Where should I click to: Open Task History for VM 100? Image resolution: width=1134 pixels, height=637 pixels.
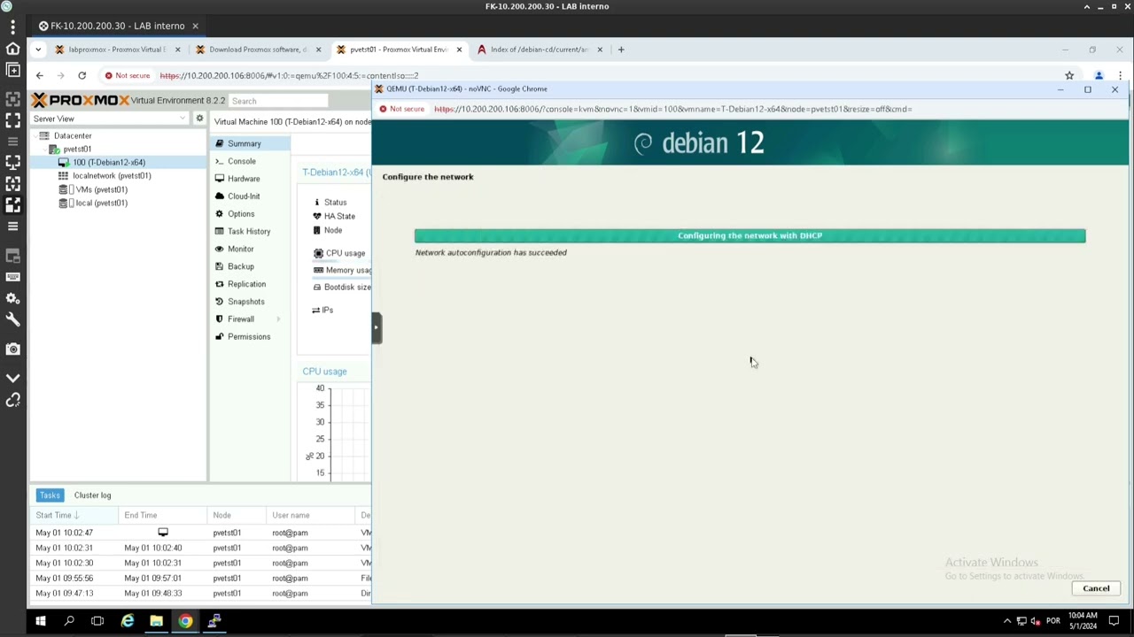pyautogui.click(x=248, y=232)
